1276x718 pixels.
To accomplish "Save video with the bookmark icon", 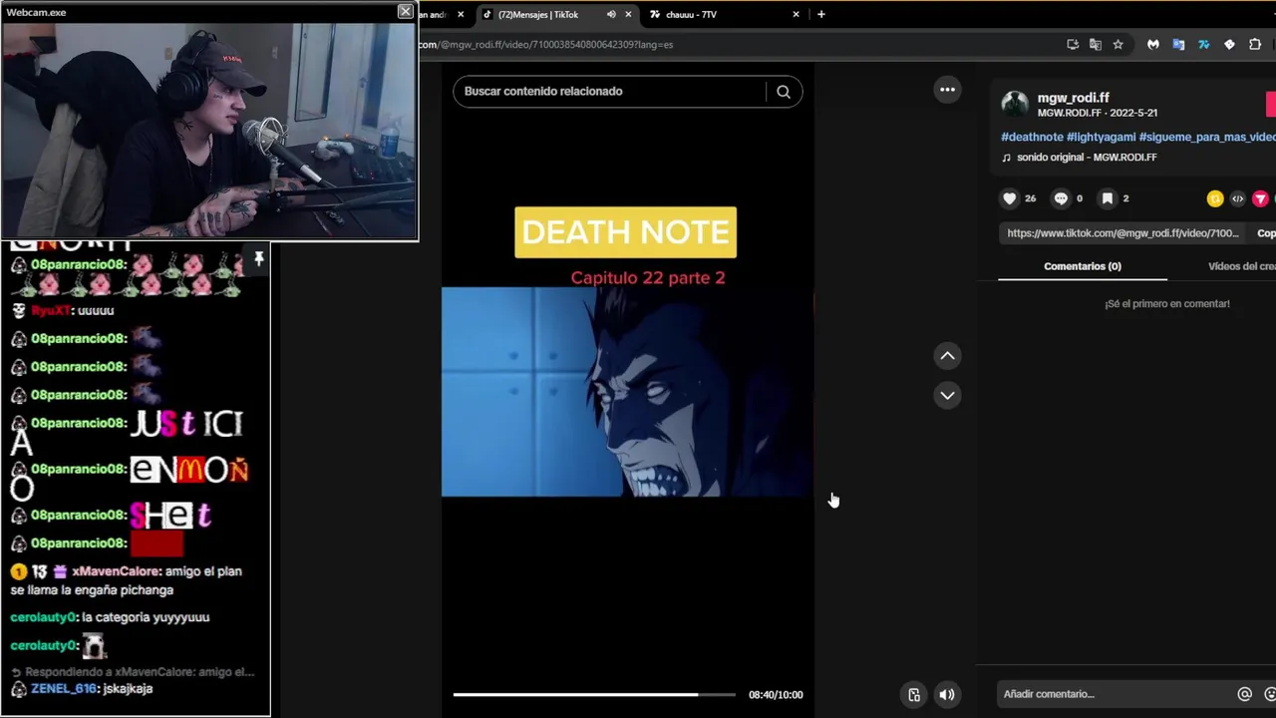I will [x=1108, y=198].
